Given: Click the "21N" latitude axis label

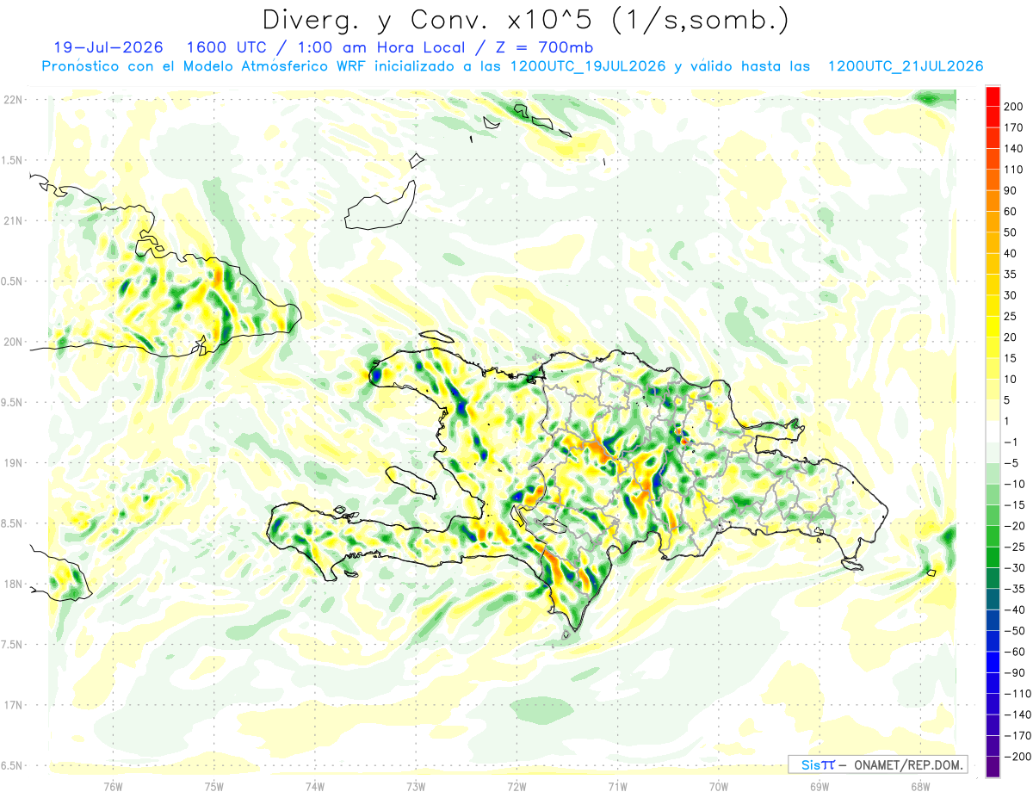Looking at the screenshot, I should coord(12,220).
